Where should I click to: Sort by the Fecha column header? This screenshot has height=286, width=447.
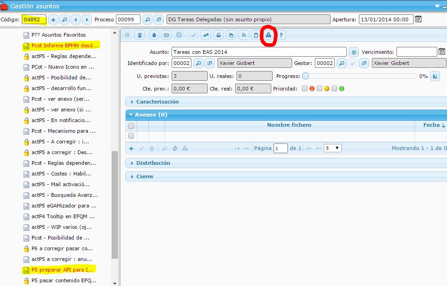click(431, 125)
